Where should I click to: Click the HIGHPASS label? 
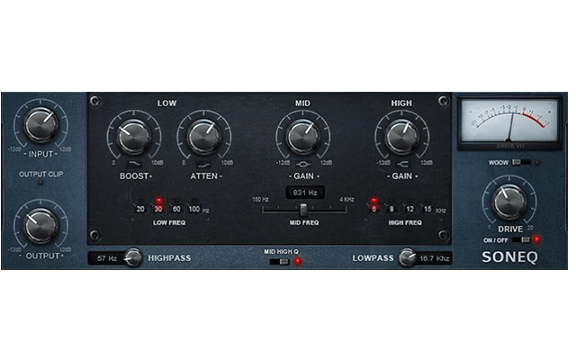(x=169, y=258)
